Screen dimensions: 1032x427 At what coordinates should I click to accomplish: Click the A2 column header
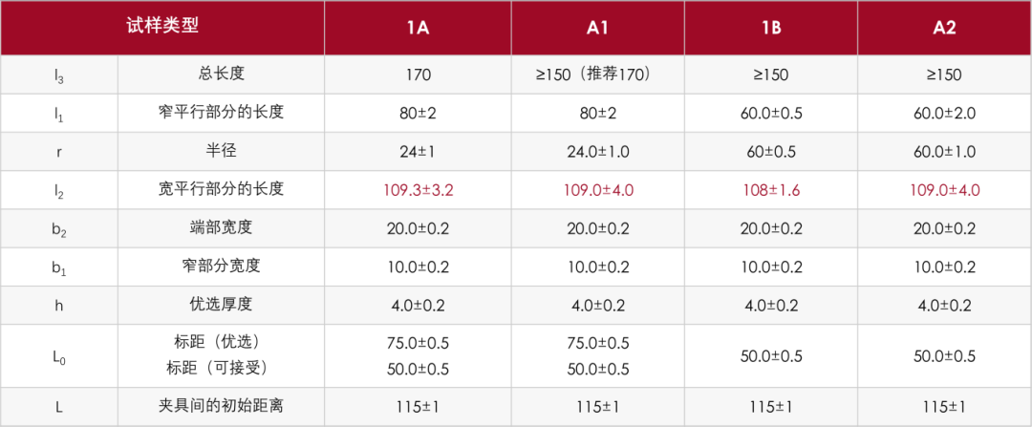(x=944, y=28)
